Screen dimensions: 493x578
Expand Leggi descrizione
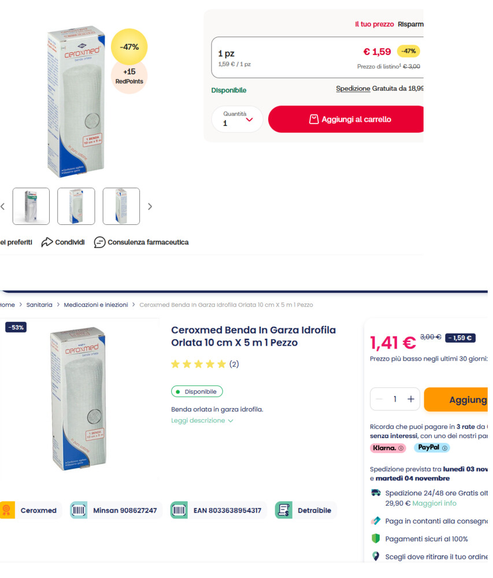click(x=202, y=421)
